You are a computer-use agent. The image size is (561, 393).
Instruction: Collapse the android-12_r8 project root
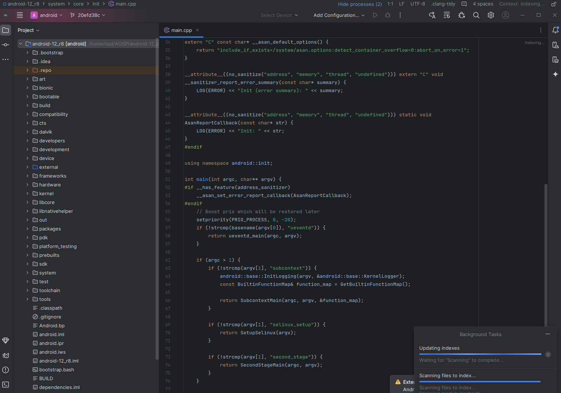click(x=21, y=43)
